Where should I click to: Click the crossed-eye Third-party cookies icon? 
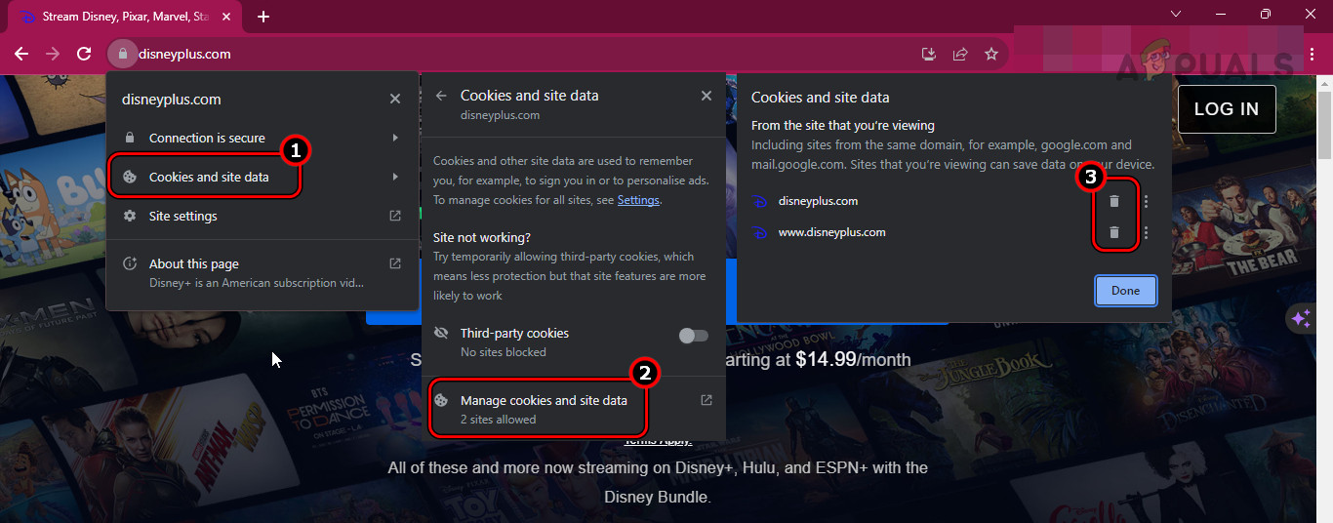441,333
